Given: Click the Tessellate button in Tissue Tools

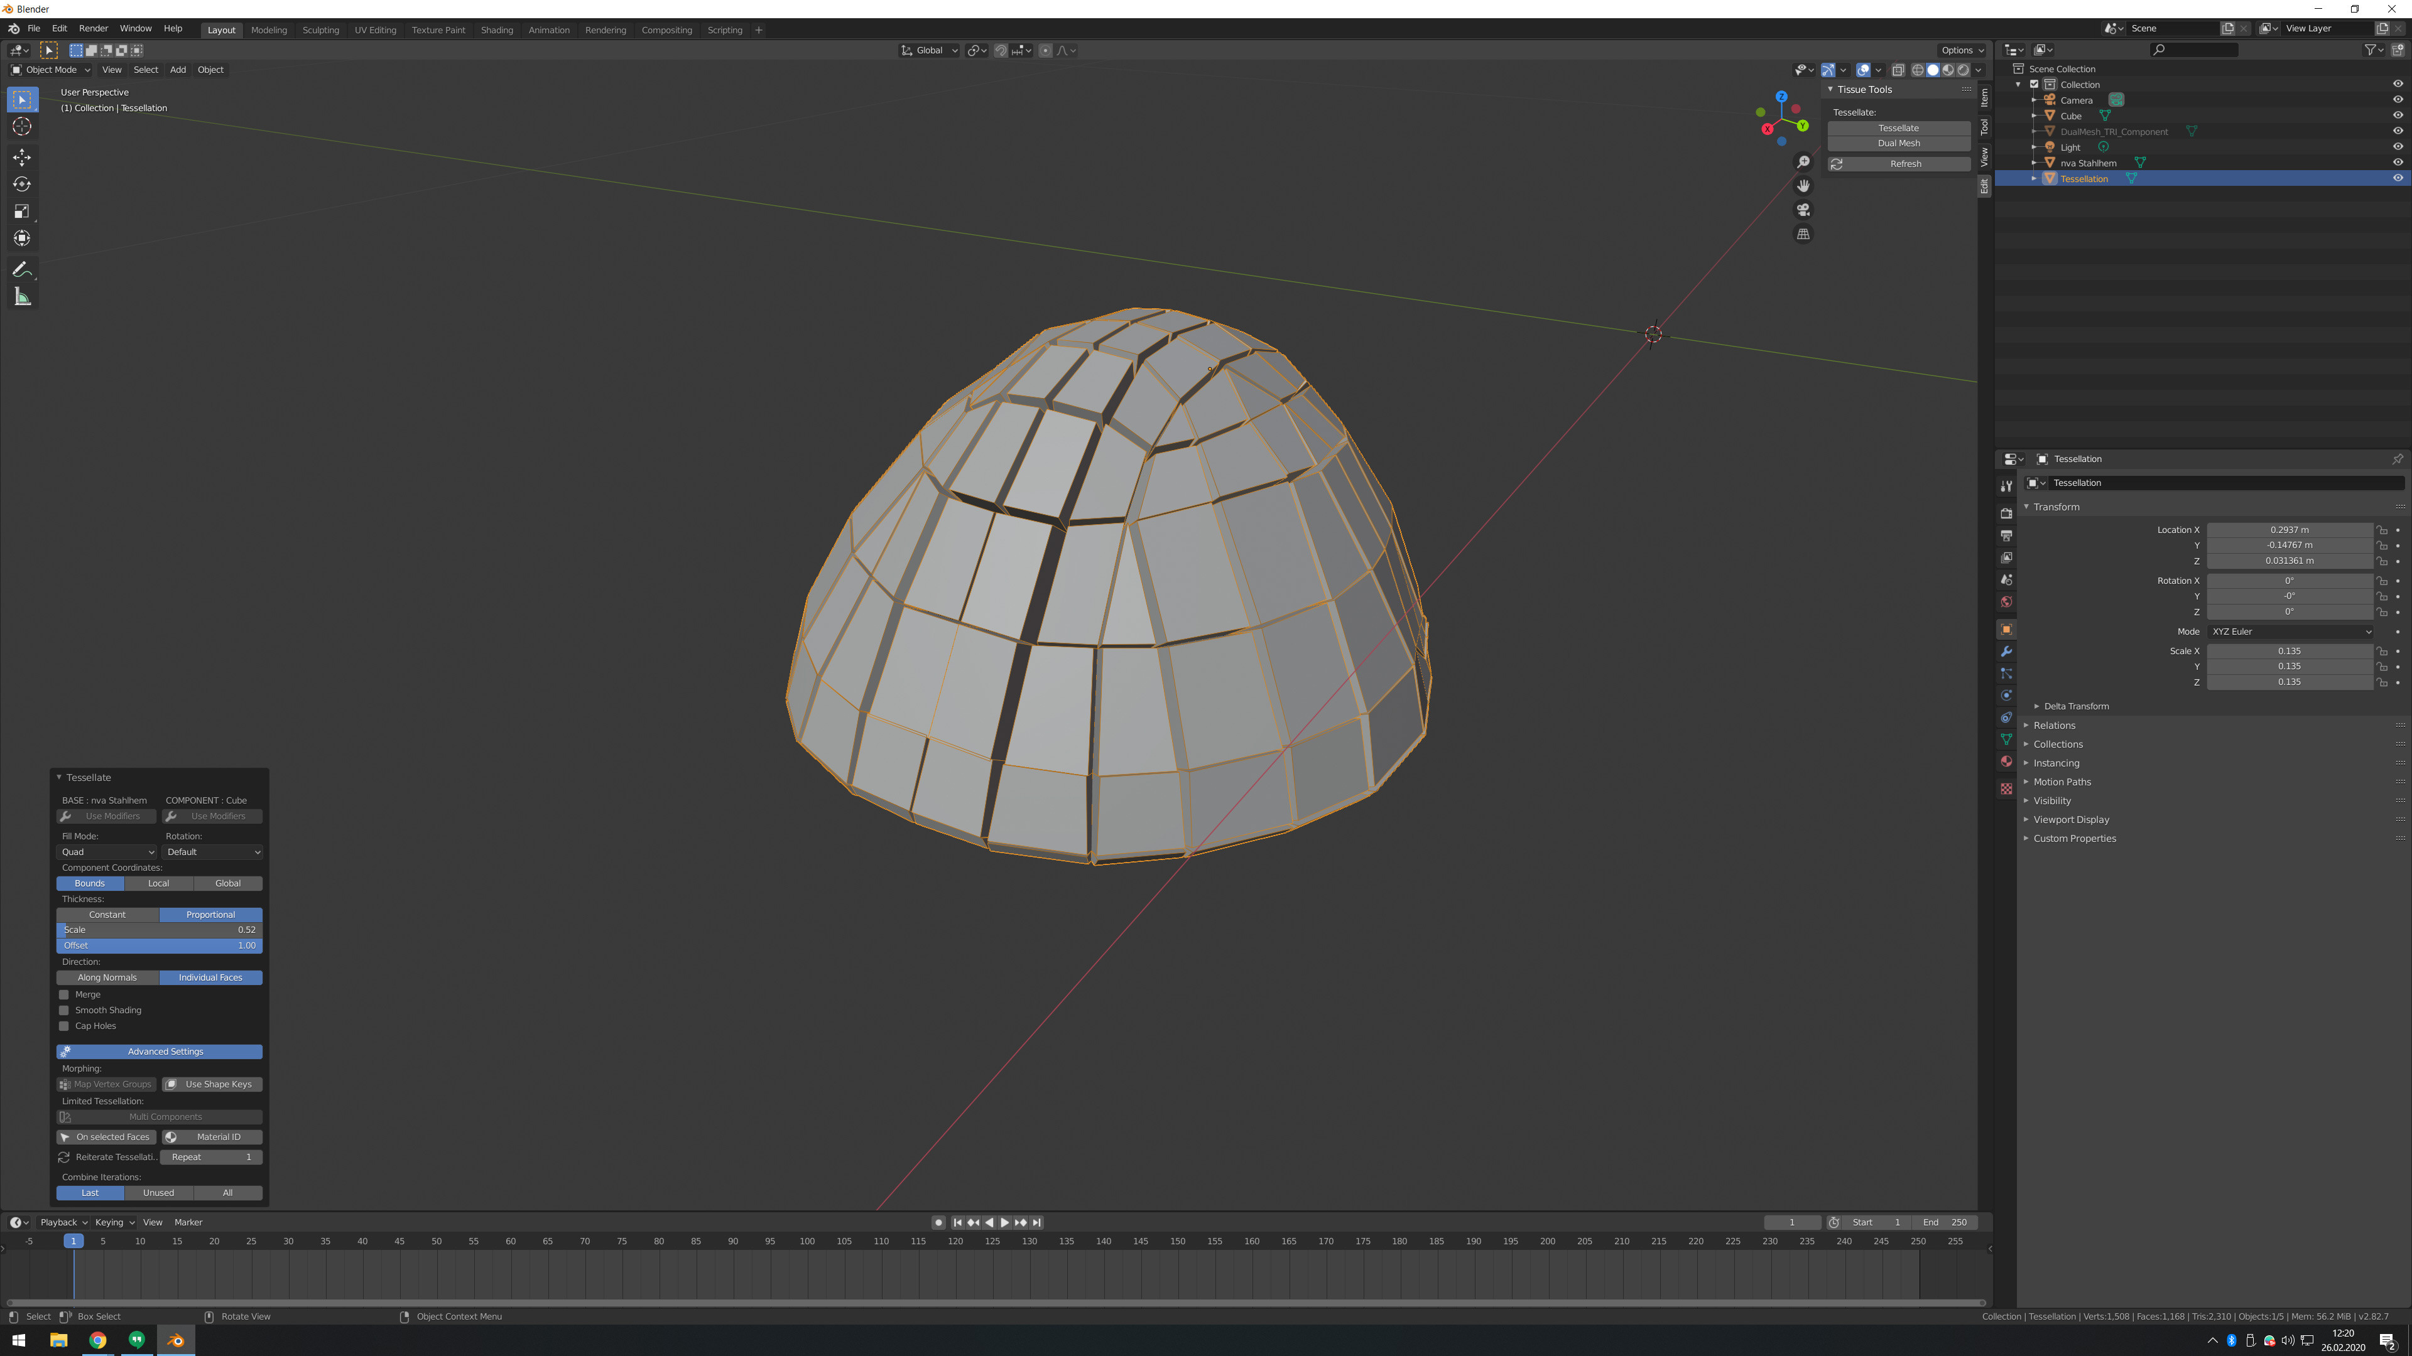Looking at the screenshot, I should pyautogui.click(x=1898, y=128).
